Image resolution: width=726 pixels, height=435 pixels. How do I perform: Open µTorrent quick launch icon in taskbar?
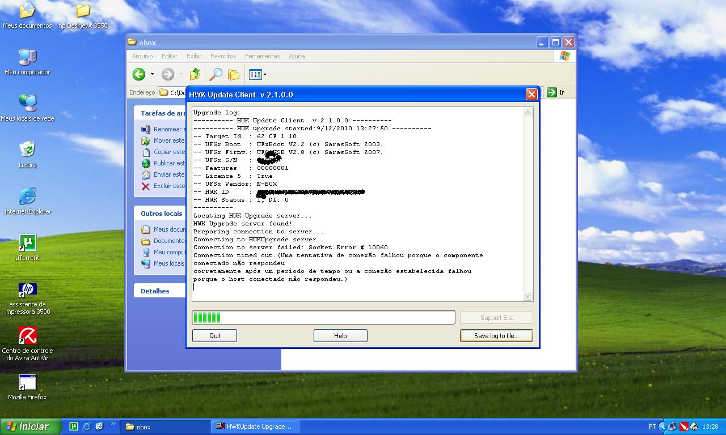coord(73,427)
